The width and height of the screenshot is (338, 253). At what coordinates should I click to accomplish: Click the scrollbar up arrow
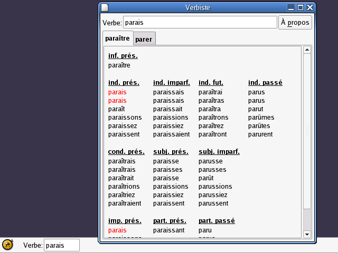[x=307, y=50]
